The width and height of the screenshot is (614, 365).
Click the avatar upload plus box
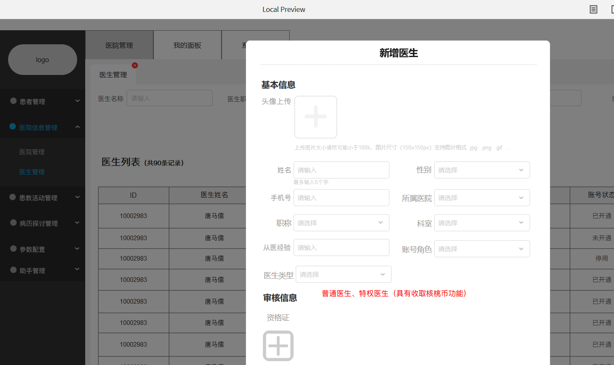[x=316, y=117]
